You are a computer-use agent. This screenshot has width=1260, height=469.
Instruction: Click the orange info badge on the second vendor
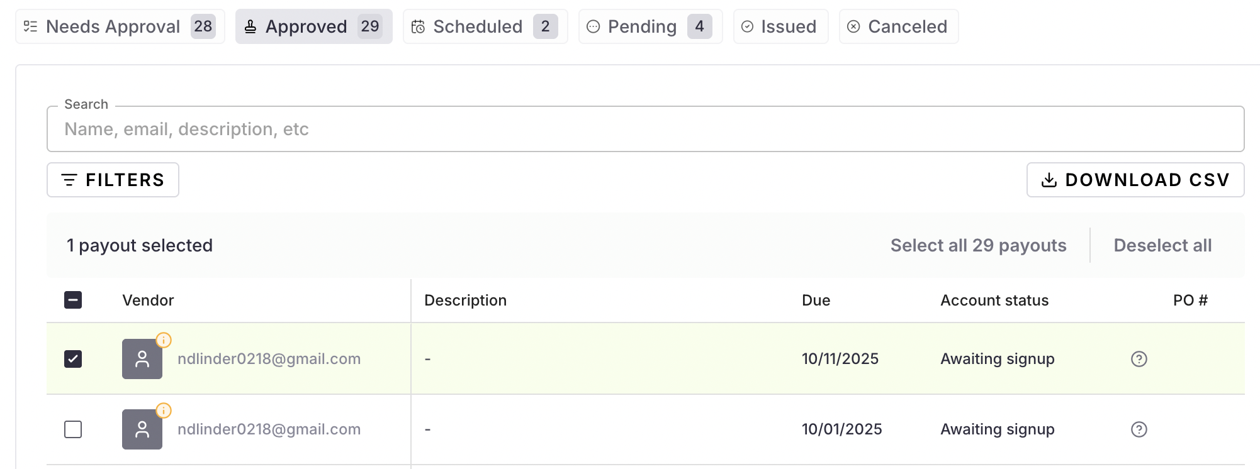(x=164, y=411)
